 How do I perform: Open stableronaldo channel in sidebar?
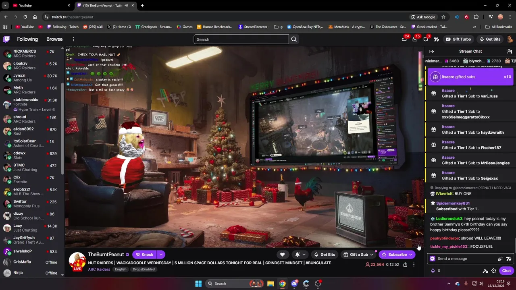(x=32, y=105)
